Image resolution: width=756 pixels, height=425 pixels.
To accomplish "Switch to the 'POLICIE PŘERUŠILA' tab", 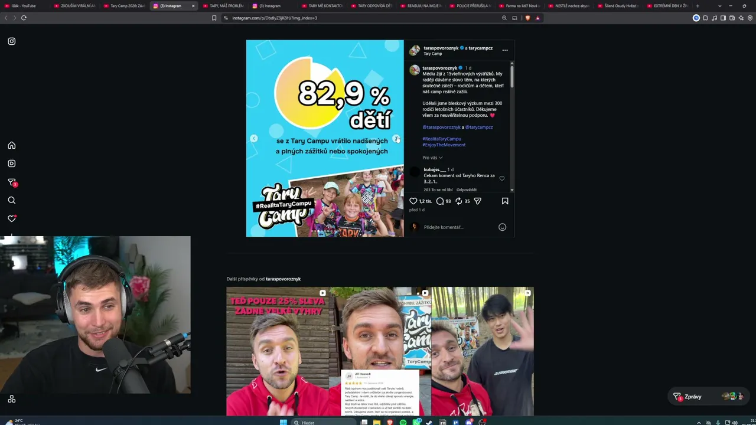I will 472,6.
